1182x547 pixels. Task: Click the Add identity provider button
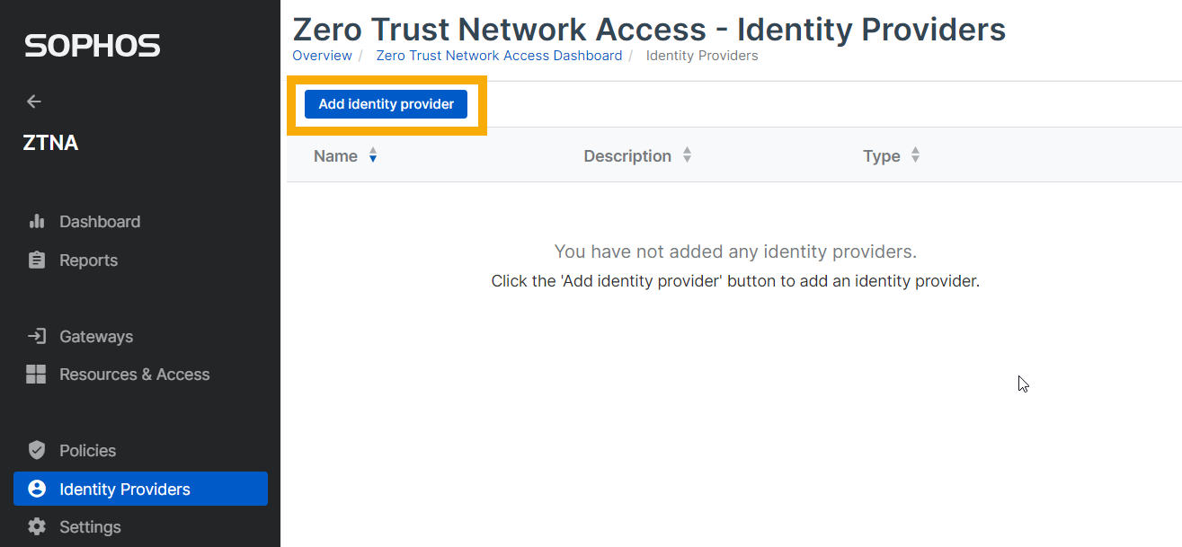point(386,103)
